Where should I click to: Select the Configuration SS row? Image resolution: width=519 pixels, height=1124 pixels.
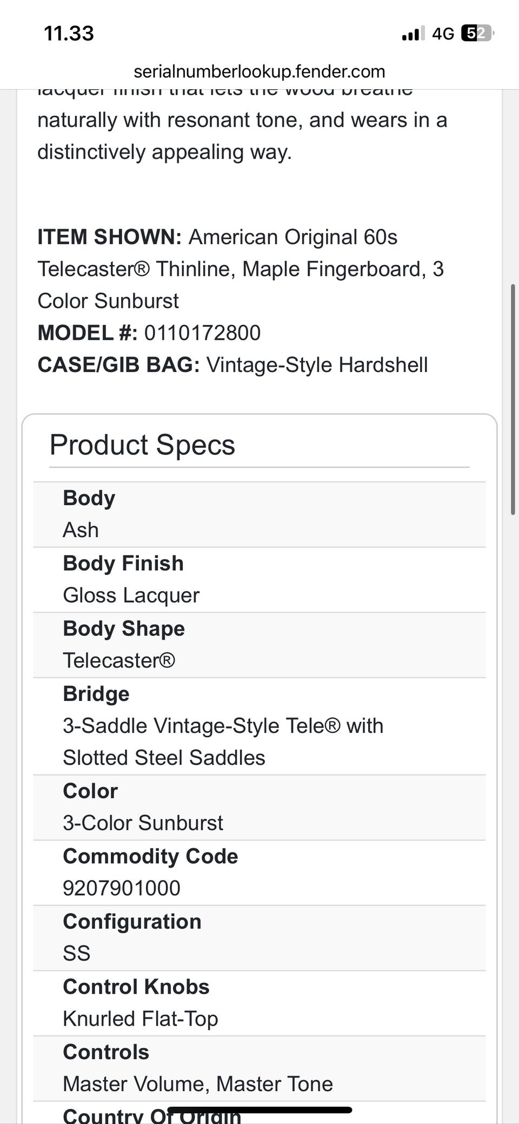click(259, 938)
